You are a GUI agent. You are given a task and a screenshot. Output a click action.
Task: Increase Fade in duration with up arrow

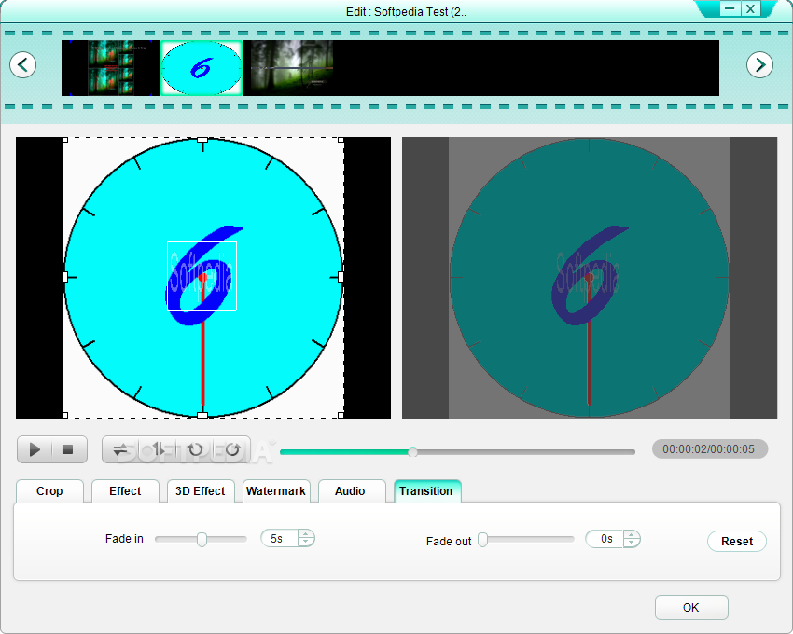pyautogui.click(x=305, y=534)
